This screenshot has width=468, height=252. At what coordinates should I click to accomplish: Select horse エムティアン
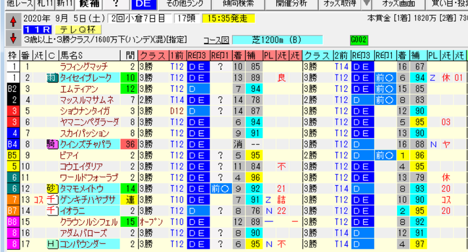(x=79, y=89)
